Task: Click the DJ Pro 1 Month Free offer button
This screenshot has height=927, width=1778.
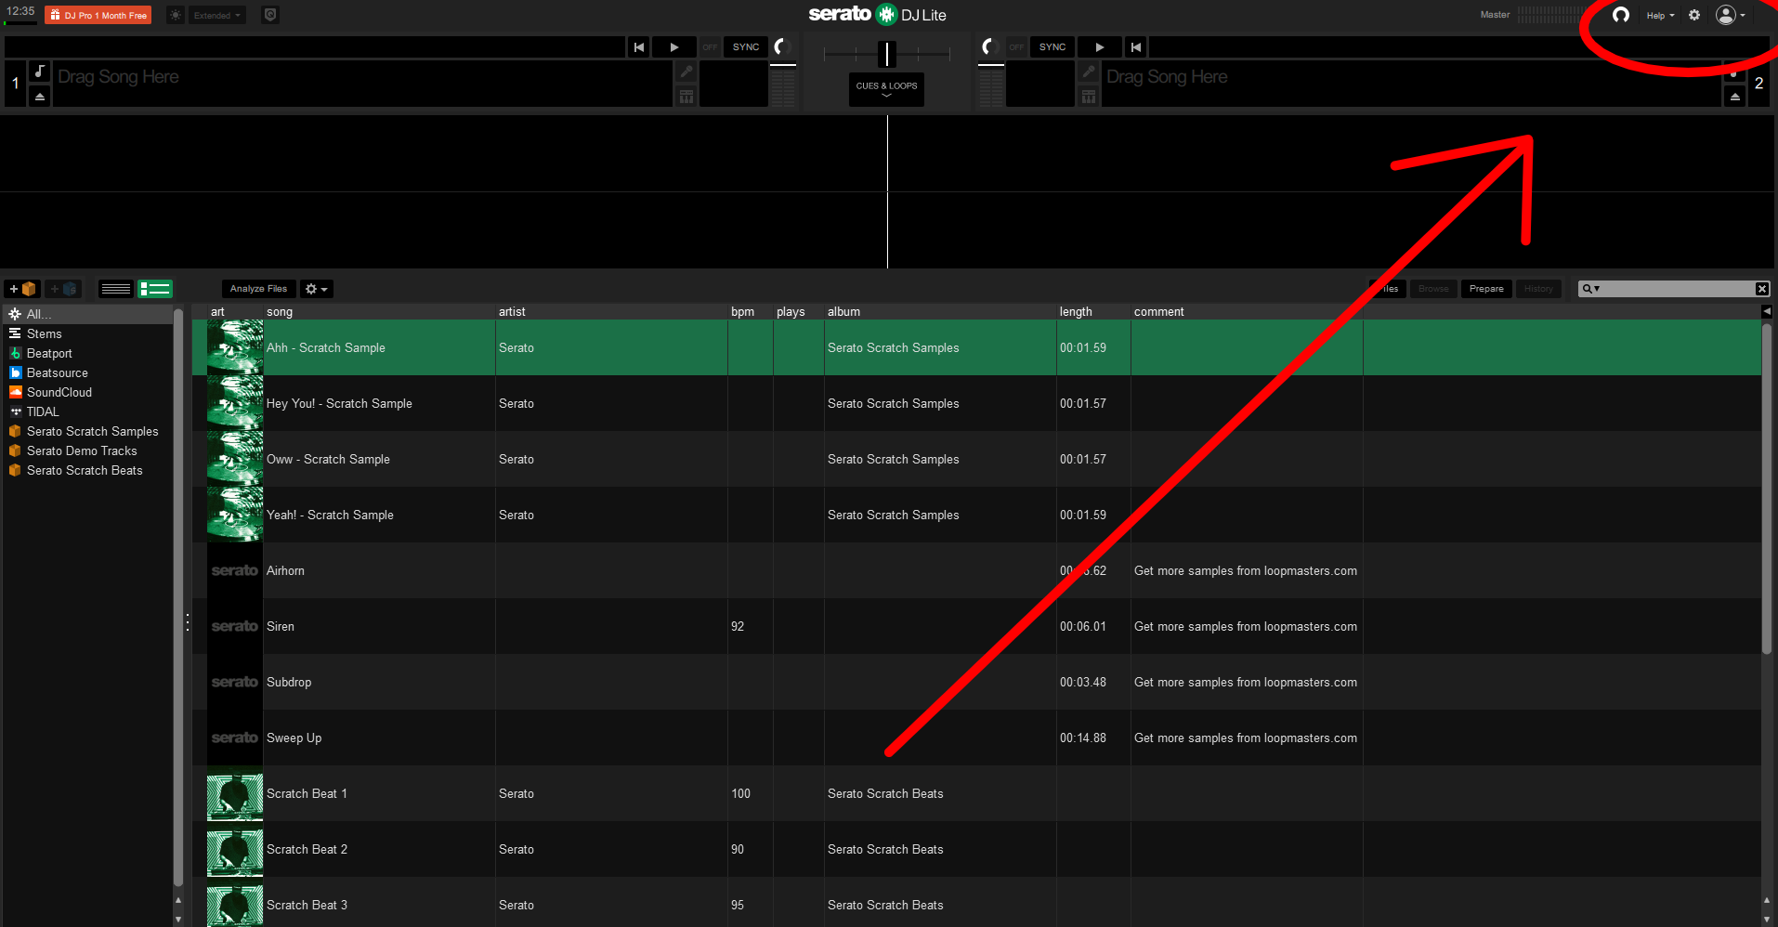Action: [x=98, y=15]
